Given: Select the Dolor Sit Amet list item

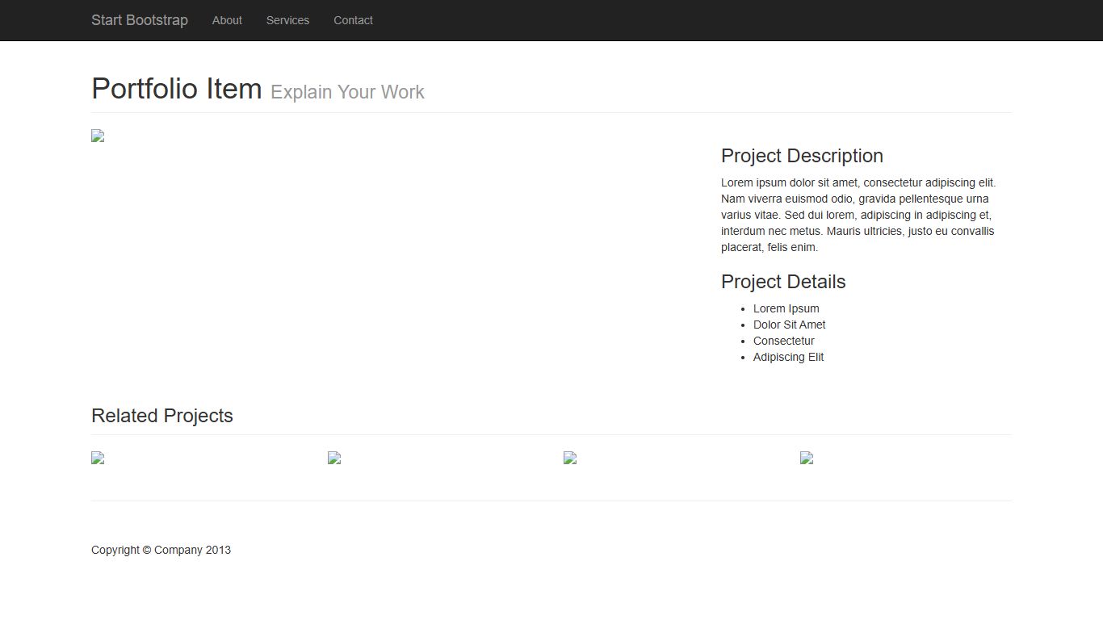Looking at the screenshot, I should coord(789,325).
